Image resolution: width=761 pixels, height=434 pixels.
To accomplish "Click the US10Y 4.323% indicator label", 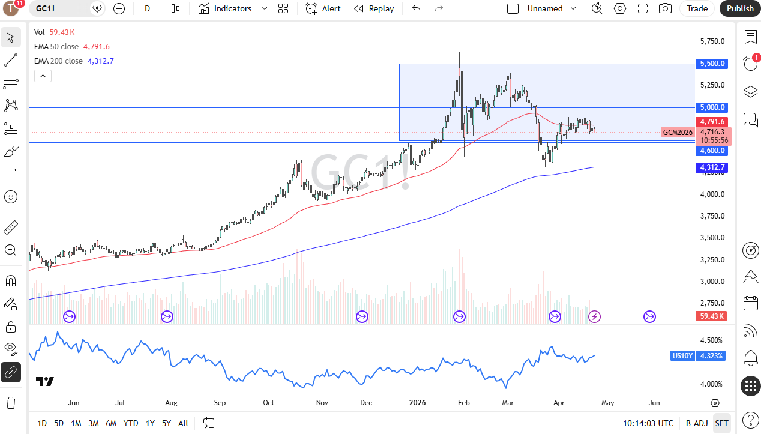I will click(697, 356).
